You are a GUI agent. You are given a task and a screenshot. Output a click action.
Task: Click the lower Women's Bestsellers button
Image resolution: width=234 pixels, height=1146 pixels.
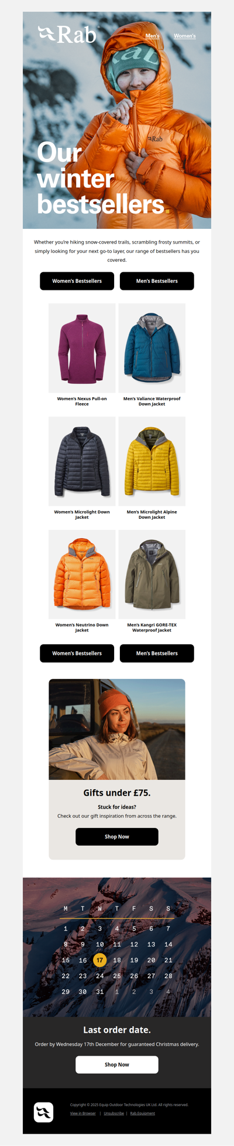tap(77, 653)
